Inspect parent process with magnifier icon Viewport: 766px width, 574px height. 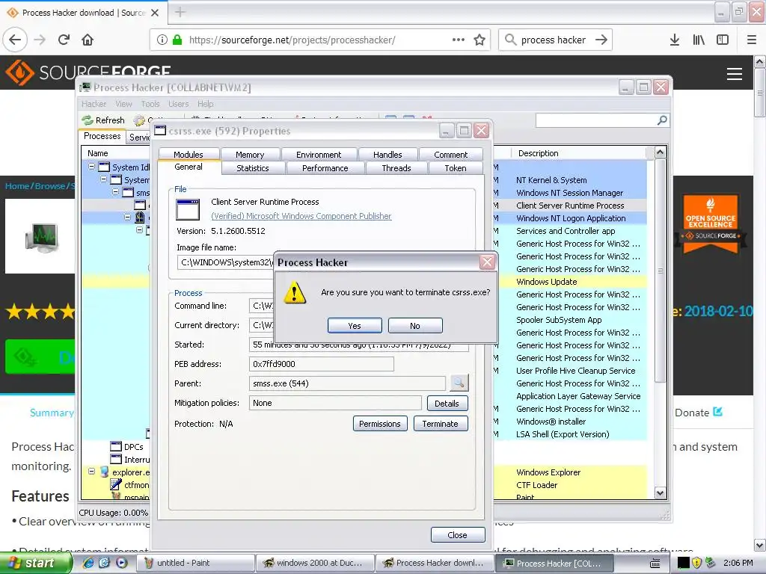[459, 383]
